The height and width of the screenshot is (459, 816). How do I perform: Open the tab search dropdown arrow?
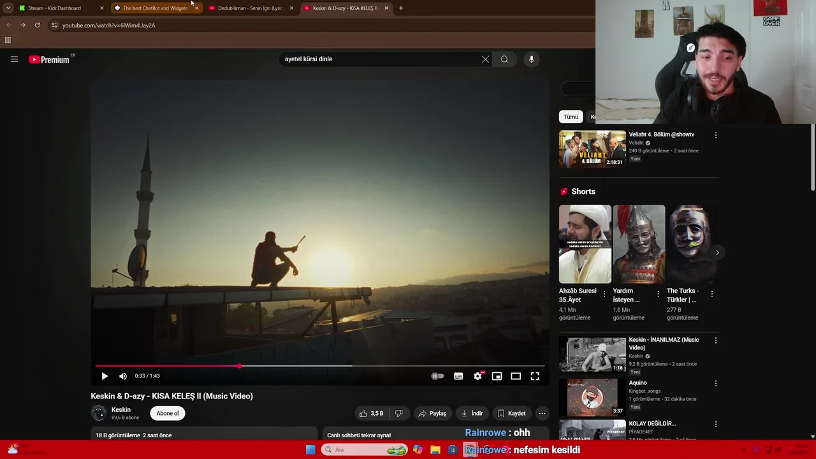(x=8, y=8)
